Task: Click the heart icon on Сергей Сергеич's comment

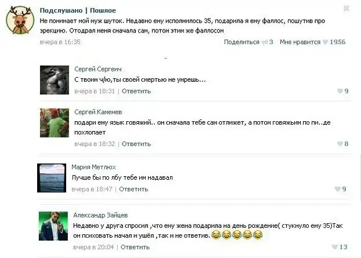Action: click(x=340, y=91)
